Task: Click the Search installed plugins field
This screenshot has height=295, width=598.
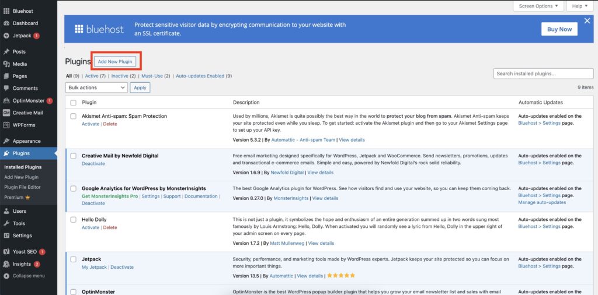Action: (x=544, y=73)
